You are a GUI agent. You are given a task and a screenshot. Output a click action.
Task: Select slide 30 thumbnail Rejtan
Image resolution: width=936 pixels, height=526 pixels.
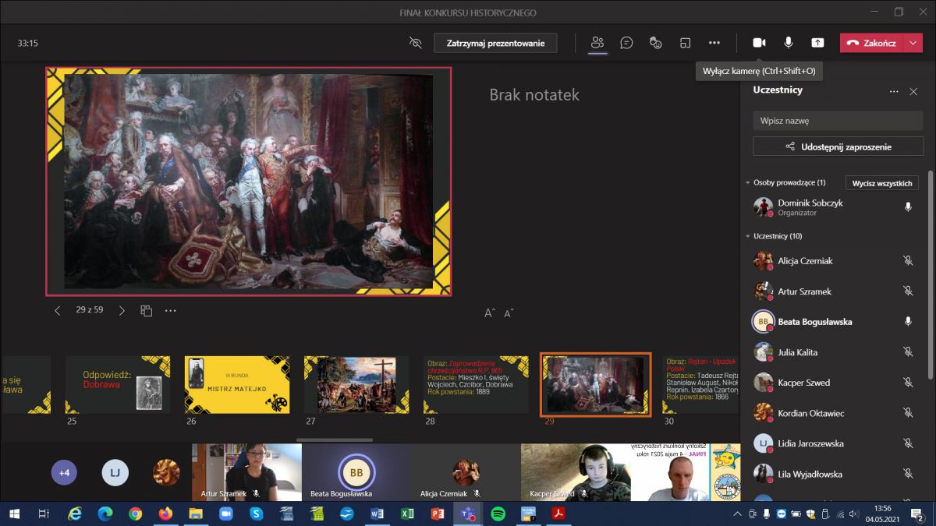[700, 384]
